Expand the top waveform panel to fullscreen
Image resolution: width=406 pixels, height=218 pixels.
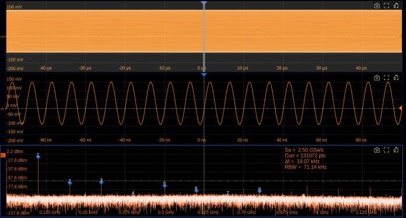pos(386,6)
